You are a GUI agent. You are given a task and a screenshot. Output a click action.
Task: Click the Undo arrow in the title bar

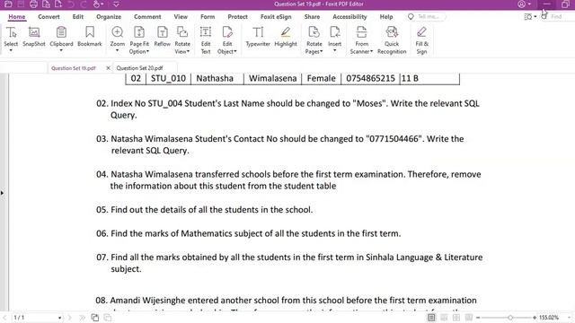[71, 4]
